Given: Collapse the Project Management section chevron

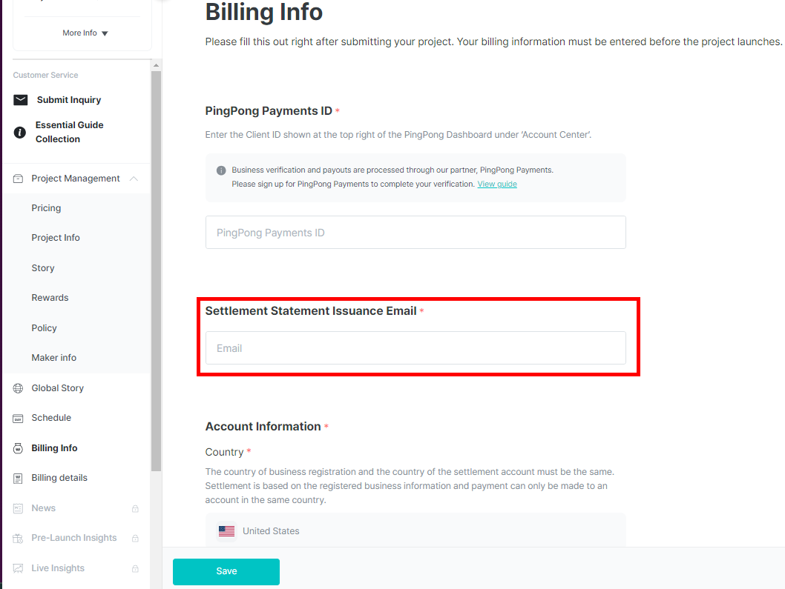Looking at the screenshot, I should 134,179.
